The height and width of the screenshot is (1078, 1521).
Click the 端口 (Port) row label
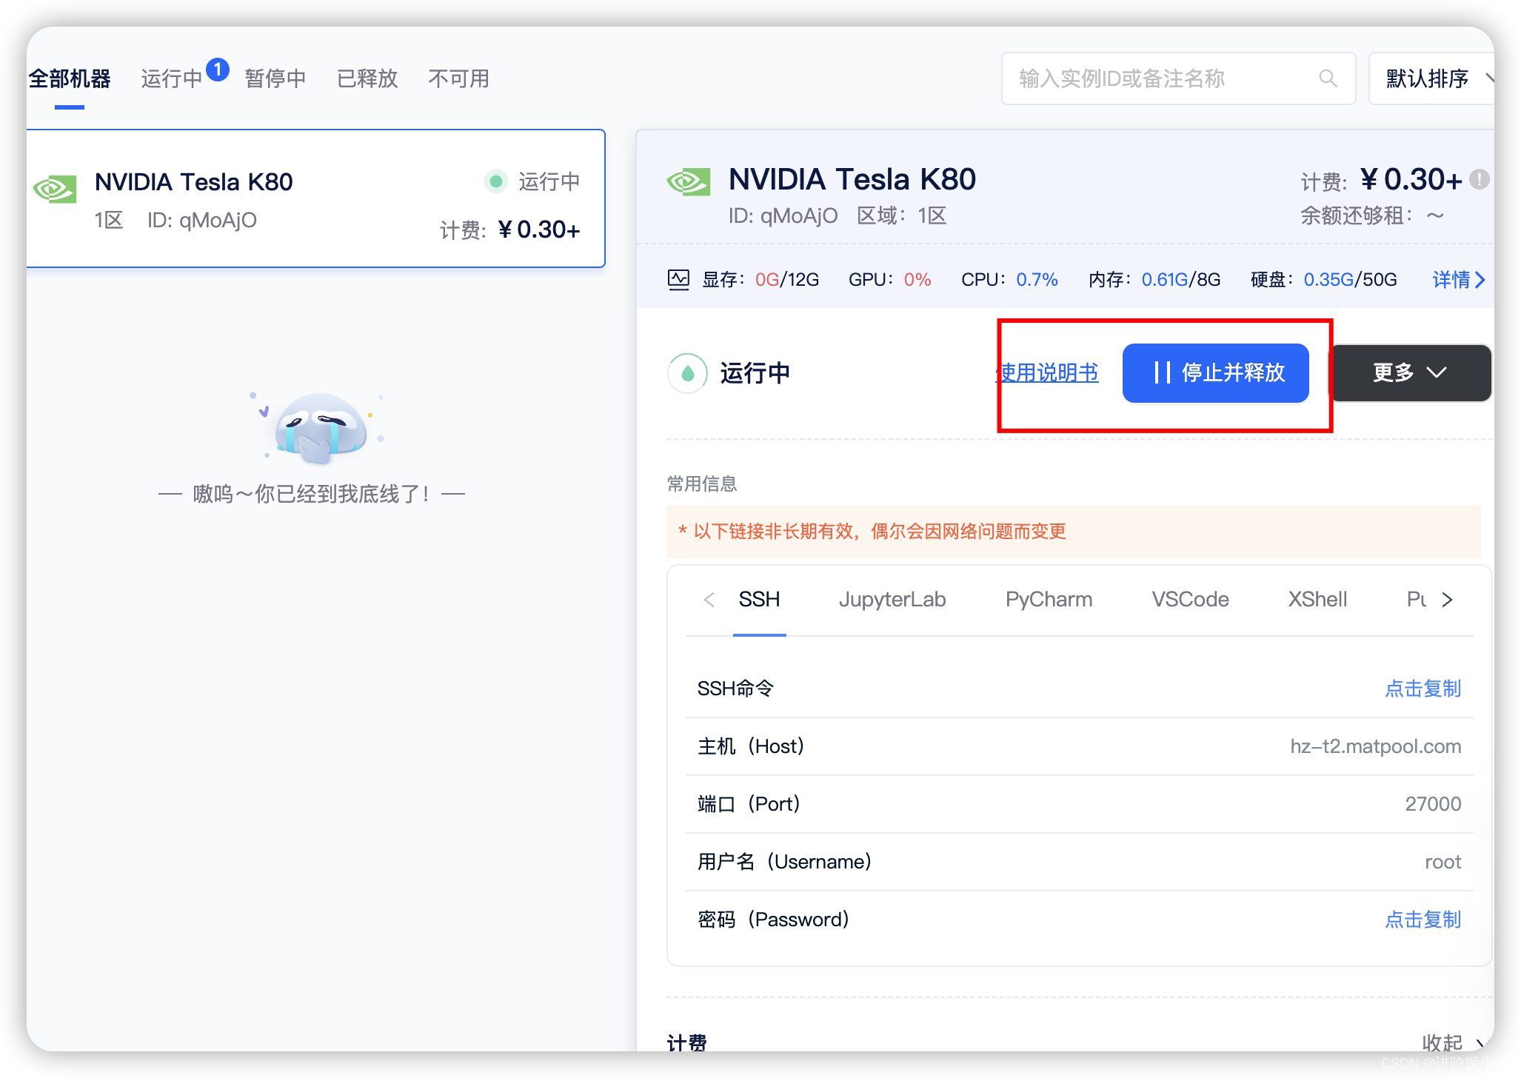pyautogui.click(x=749, y=804)
